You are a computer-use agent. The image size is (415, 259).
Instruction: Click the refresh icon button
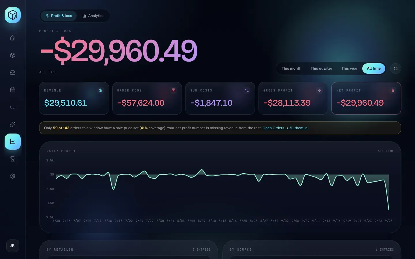point(396,68)
